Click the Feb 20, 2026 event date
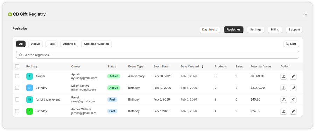315x131 pixels. click(162, 76)
